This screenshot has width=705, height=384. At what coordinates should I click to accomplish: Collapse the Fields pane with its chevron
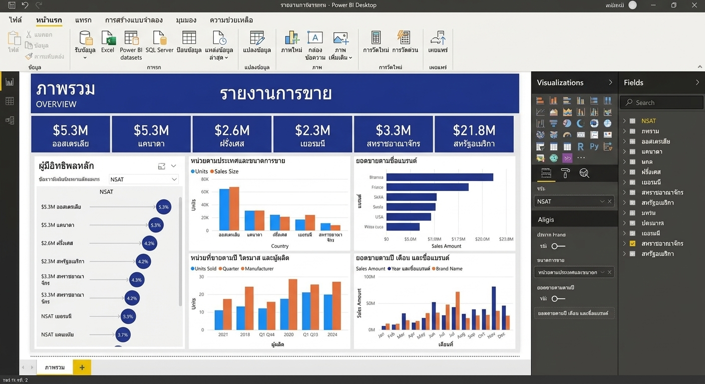click(x=697, y=82)
